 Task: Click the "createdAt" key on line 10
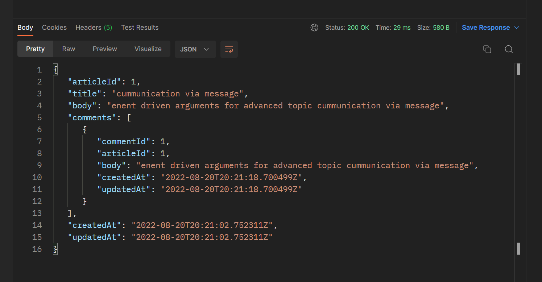[124, 177]
